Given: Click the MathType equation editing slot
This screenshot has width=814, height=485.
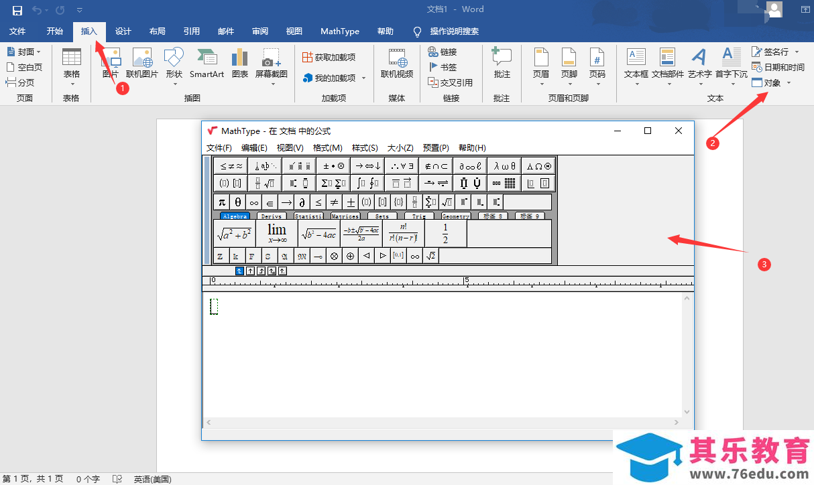Looking at the screenshot, I should pyautogui.click(x=214, y=306).
